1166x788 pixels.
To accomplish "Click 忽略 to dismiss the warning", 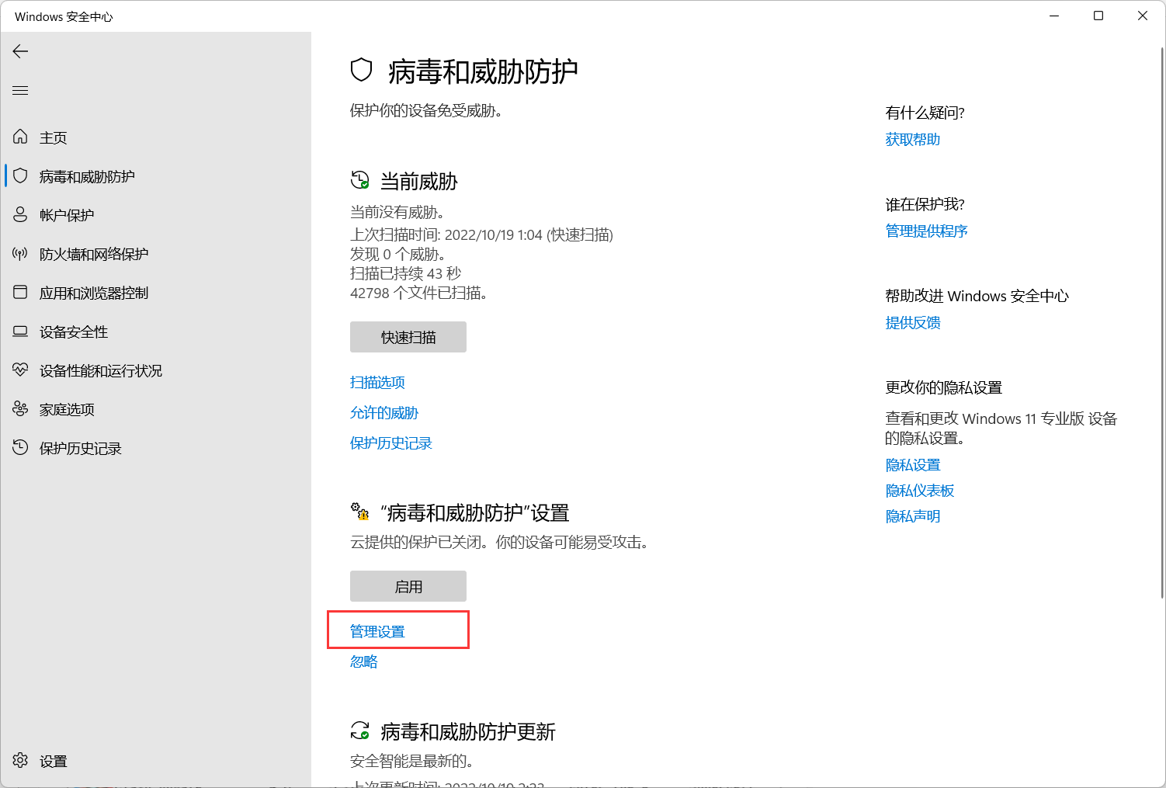I will coord(363,662).
